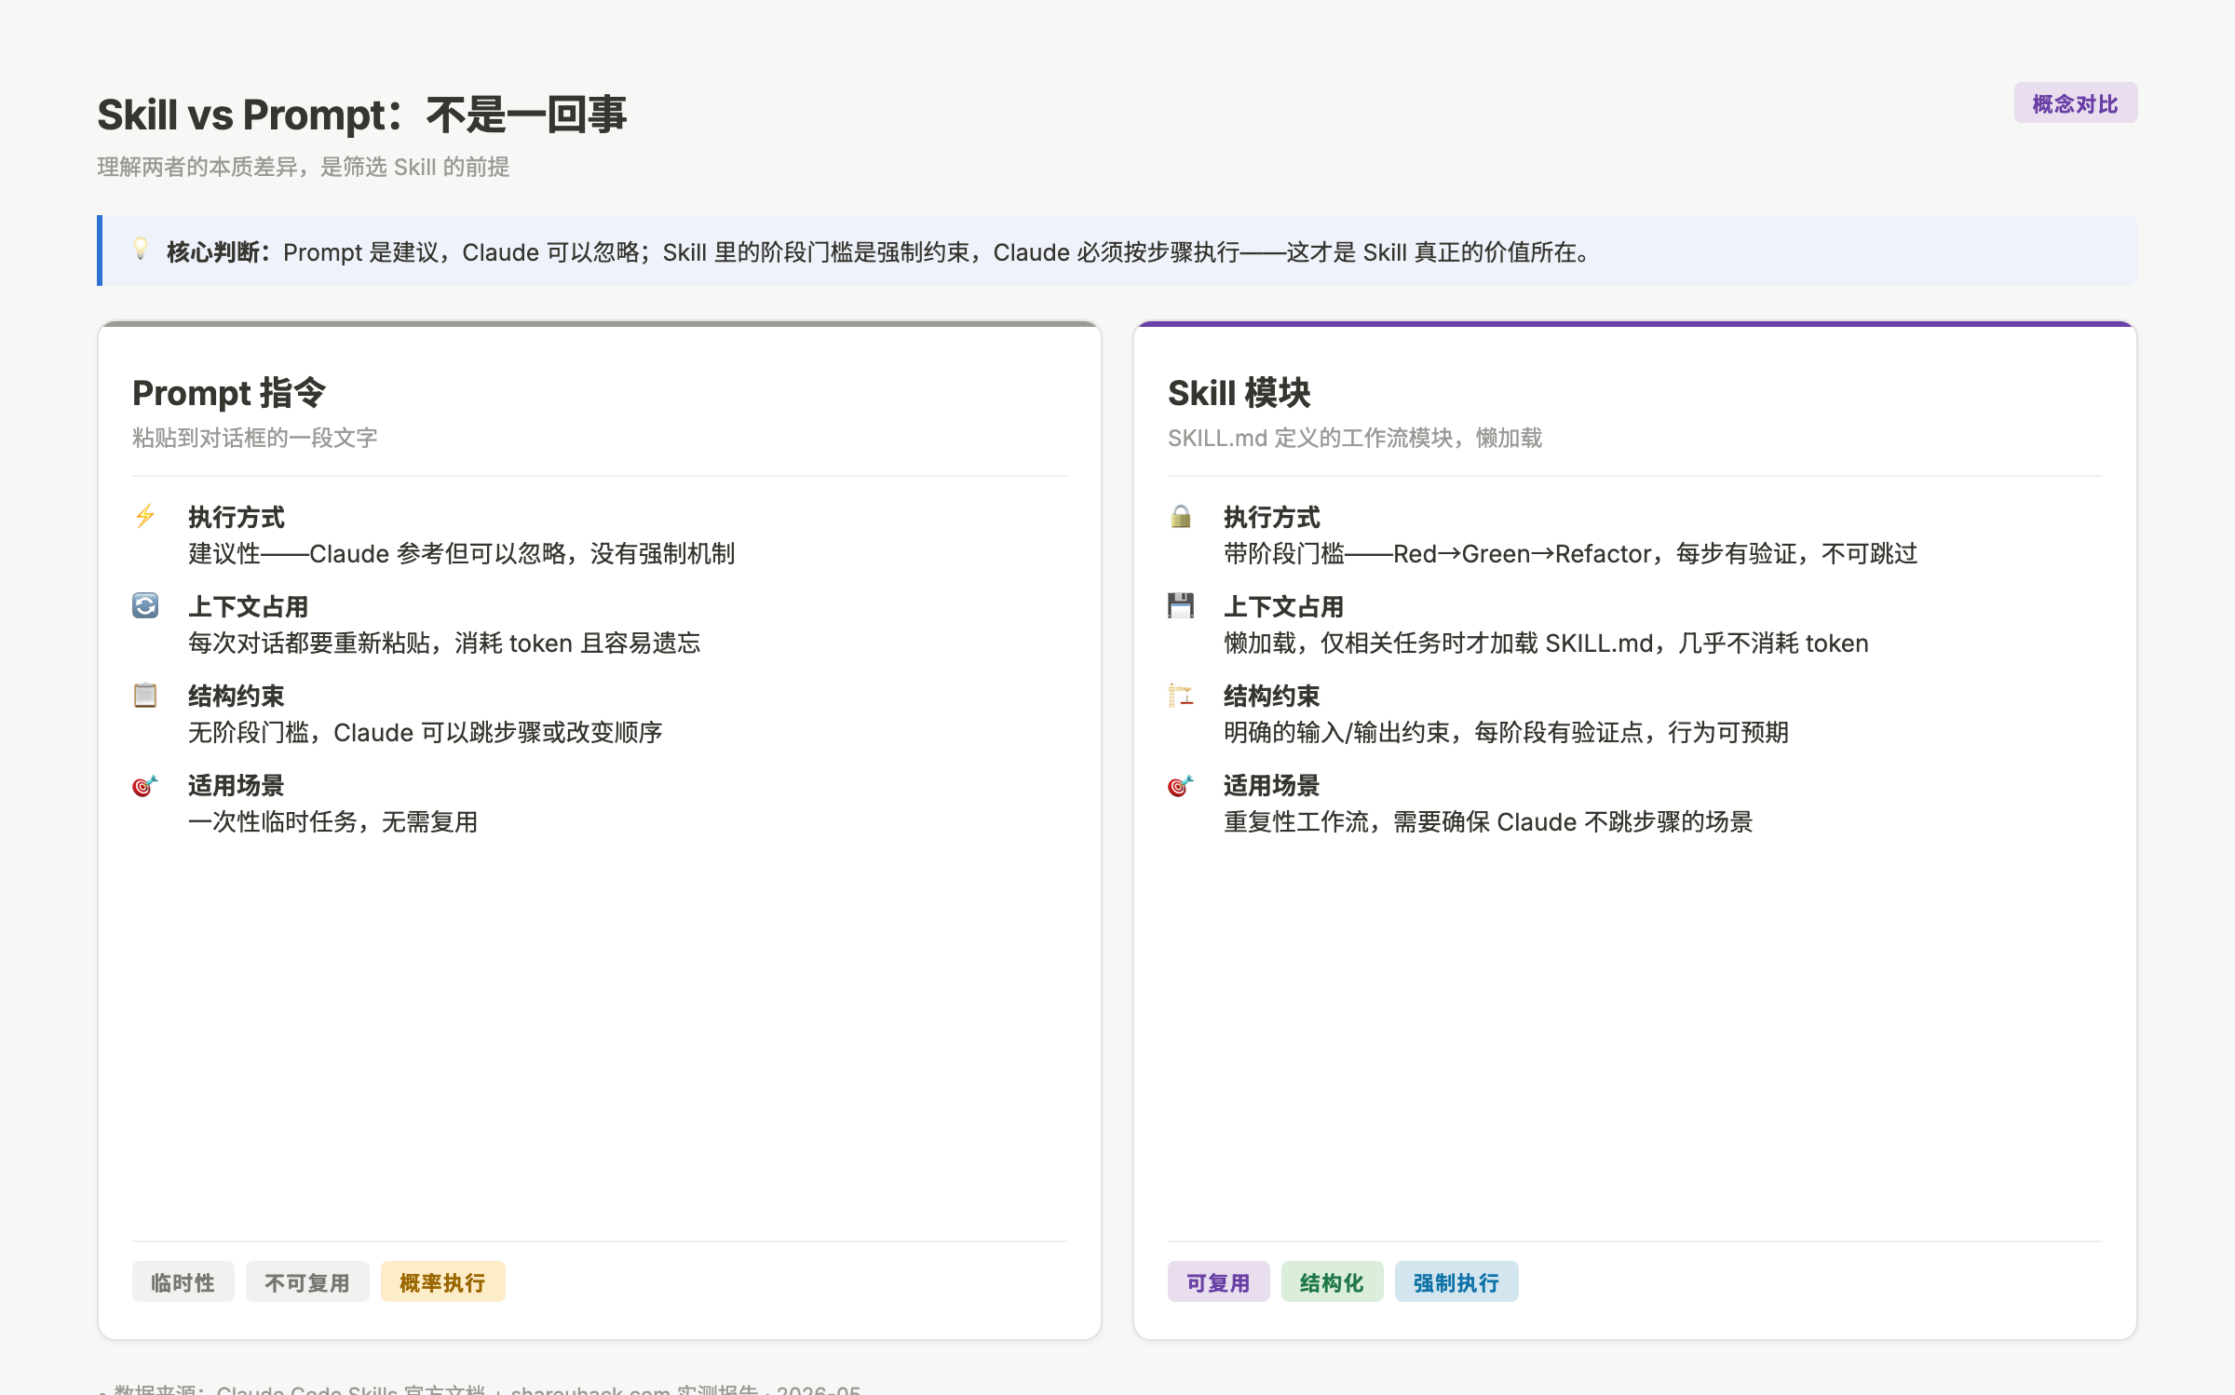Click the text SKILL.md 定义的工作流模块，懒加载
2235x1395 pixels.
[1355, 438]
